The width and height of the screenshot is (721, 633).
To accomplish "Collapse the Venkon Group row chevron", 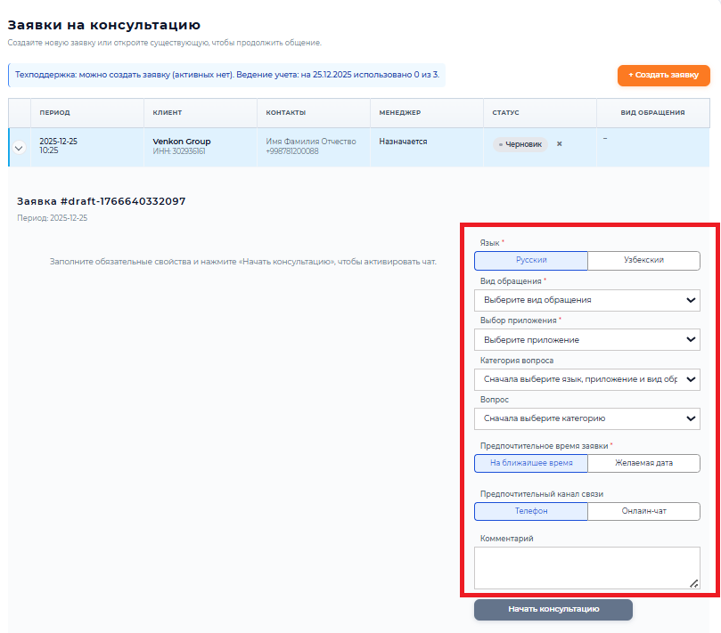I will tap(19, 148).
